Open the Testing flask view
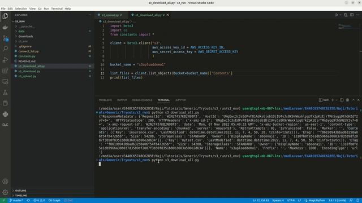 pyautogui.click(x=5, y=92)
